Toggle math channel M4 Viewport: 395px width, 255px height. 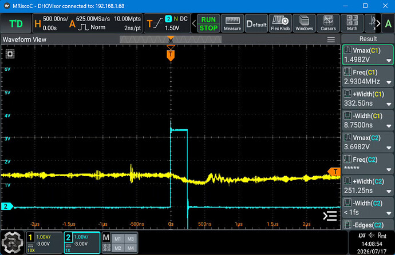(x=131, y=248)
